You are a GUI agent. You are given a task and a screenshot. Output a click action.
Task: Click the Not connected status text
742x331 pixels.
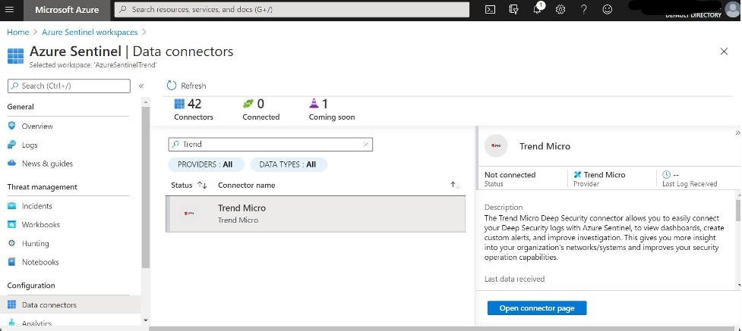click(x=510, y=175)
